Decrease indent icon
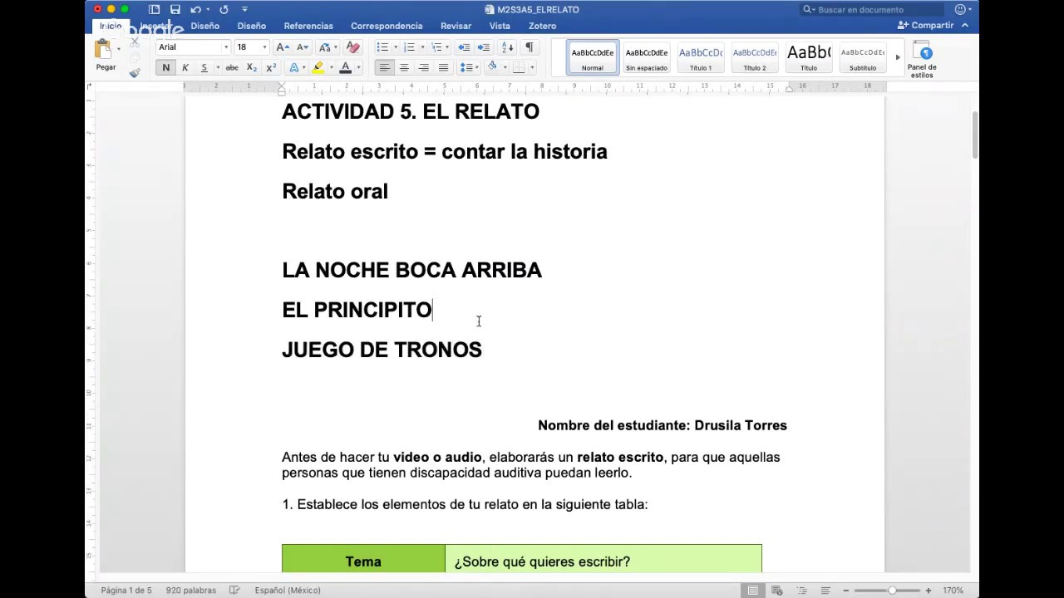The image size is (1064, 598). tap(464, 47)
